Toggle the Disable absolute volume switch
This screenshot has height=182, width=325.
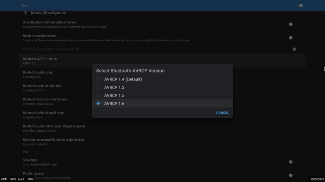290,38
